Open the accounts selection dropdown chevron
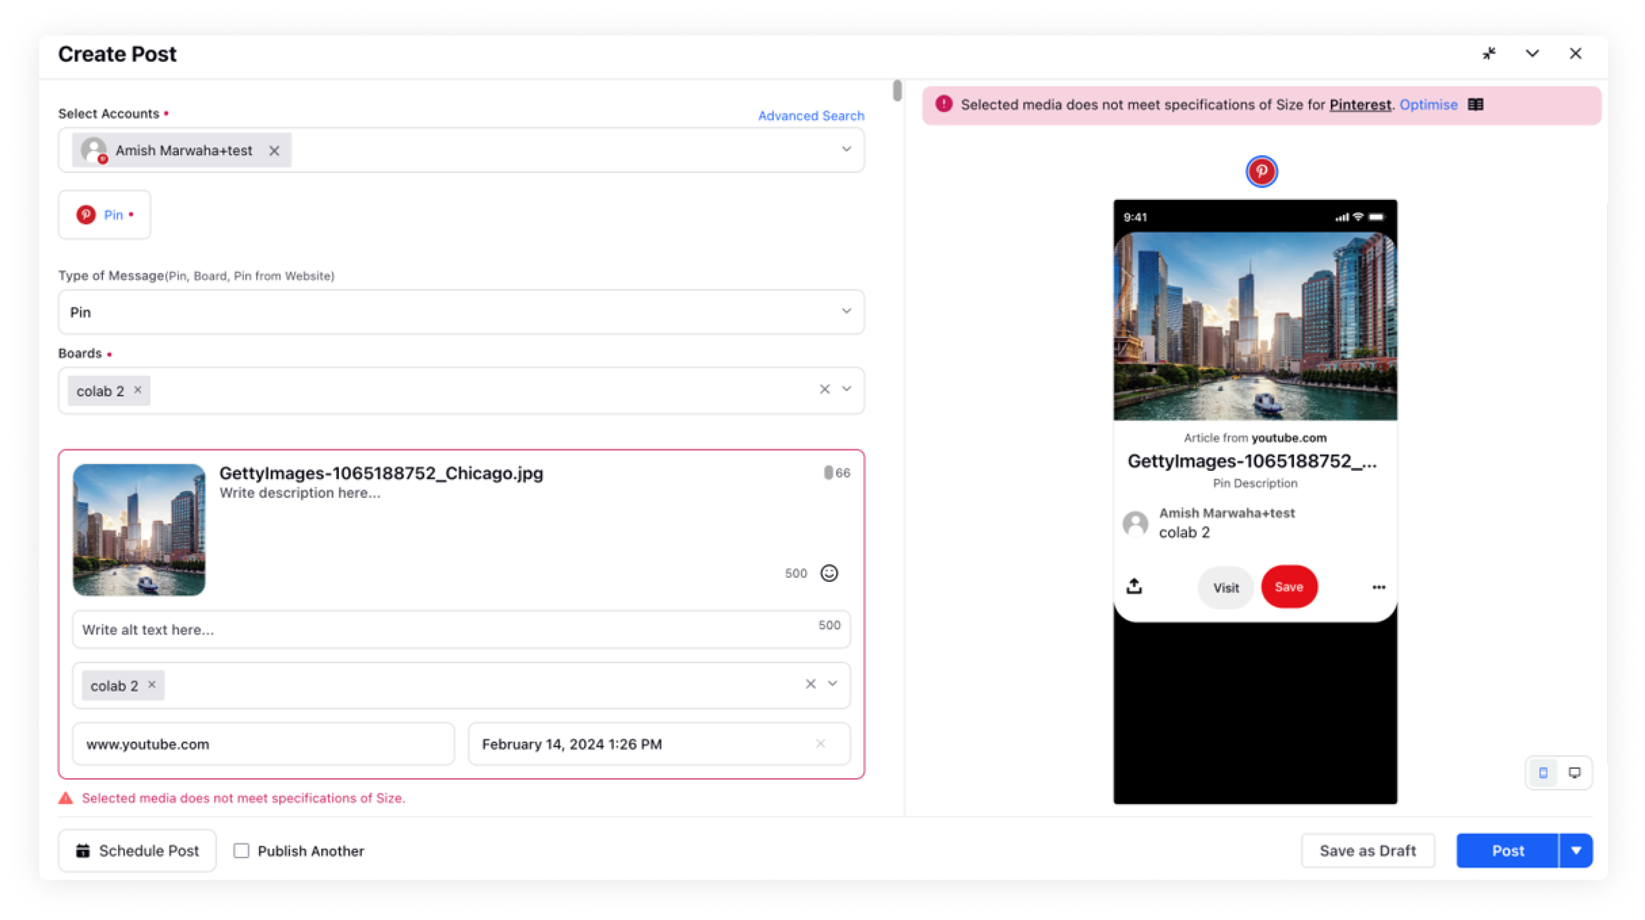Image resolution: width=1645 pixels, height=920 pixels. click(x=847, y=150)
